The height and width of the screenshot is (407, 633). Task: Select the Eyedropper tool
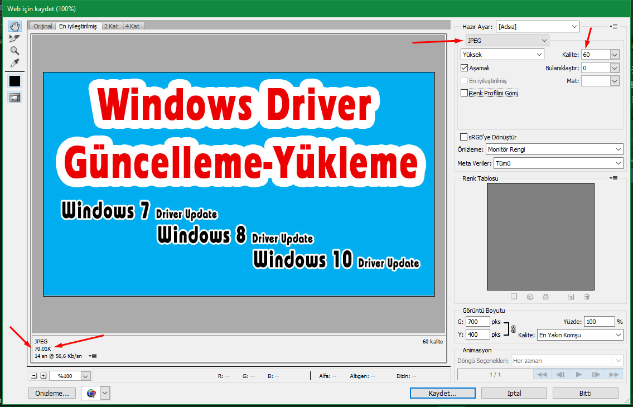click(15, 62)
